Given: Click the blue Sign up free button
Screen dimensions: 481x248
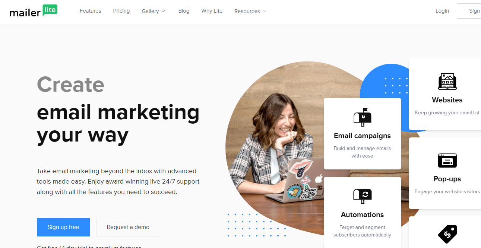Looking at the screenshot, I should (63, 227).
